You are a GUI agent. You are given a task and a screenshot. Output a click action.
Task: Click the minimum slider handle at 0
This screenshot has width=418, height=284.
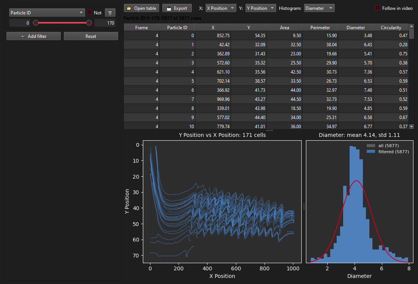(x=36, y=23)
